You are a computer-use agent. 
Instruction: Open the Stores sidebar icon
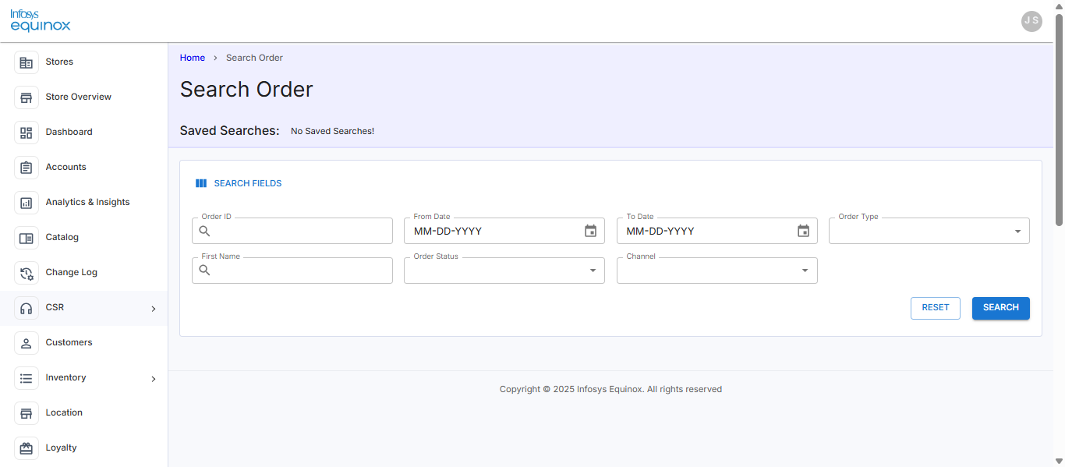click(x=27, y=62)
